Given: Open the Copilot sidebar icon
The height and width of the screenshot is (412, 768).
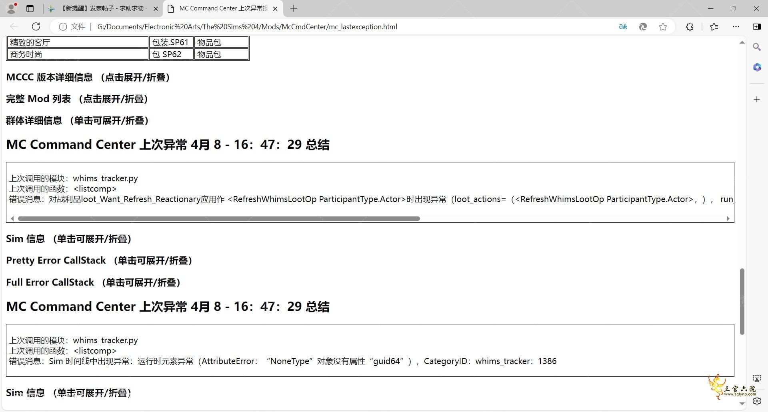Looking at the screenshot, I should click(x=757, y=67).
